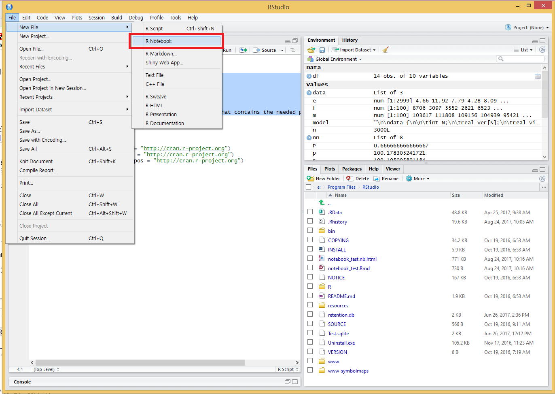This screenshot has height=394, width=555.
Task: Go up to parent directory arrow
Action: 322,202
